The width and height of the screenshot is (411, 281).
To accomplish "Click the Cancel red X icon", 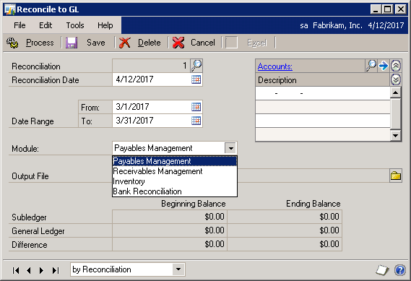I will (x=178, y=43).
